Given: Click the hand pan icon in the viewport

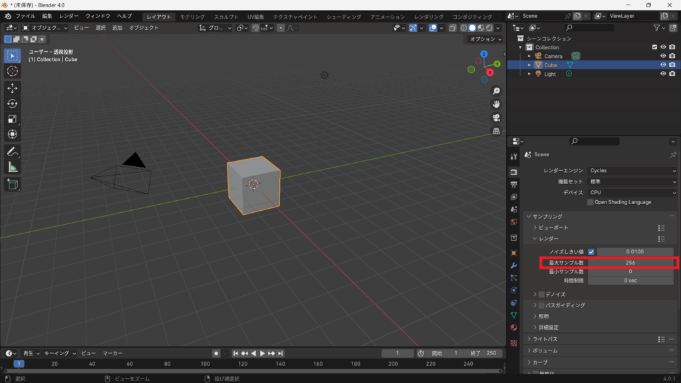Looking at the screenshot, I should pos(496,104).
